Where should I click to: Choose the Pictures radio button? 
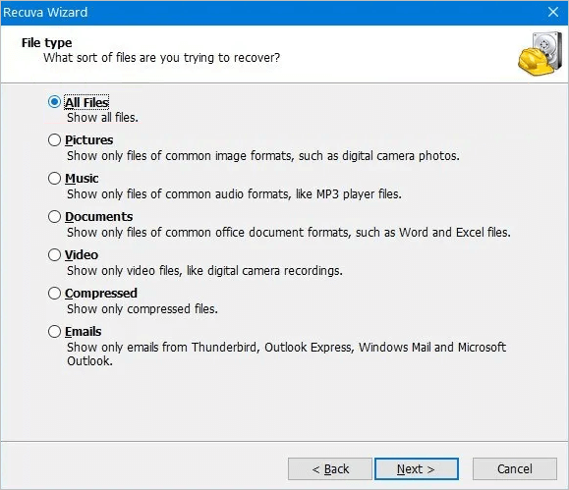click(54, 140)
